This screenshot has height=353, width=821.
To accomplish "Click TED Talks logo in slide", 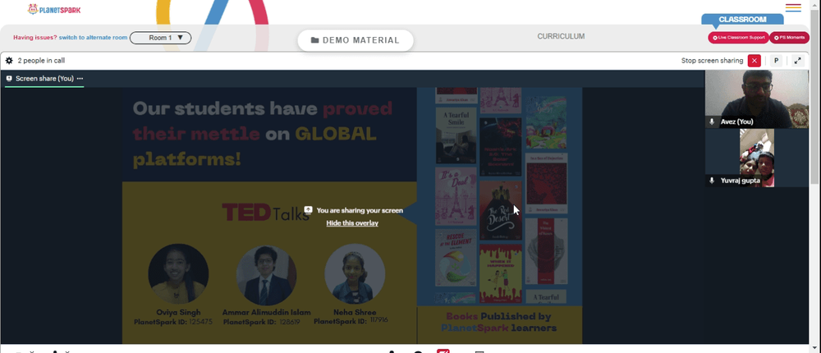I will coord(266,213).
